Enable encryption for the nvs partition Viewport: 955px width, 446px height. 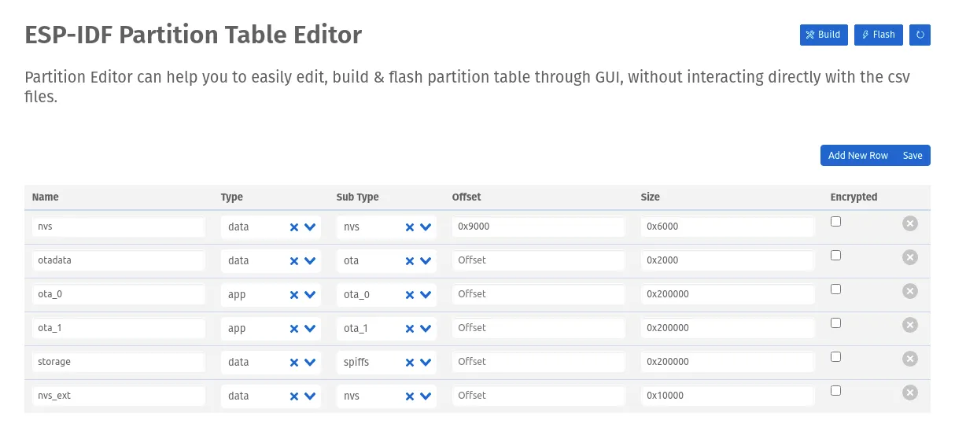tap(835, 222)
